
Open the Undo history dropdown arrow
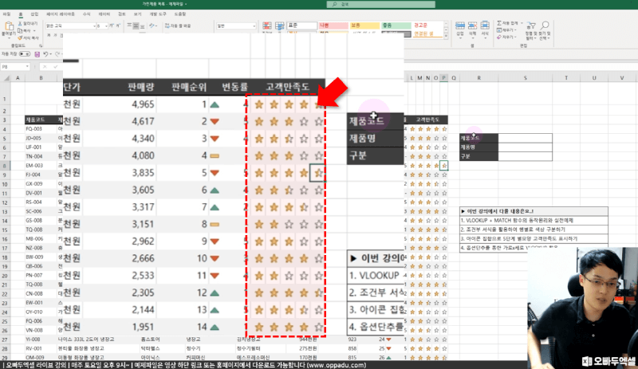tap(50, 54)
